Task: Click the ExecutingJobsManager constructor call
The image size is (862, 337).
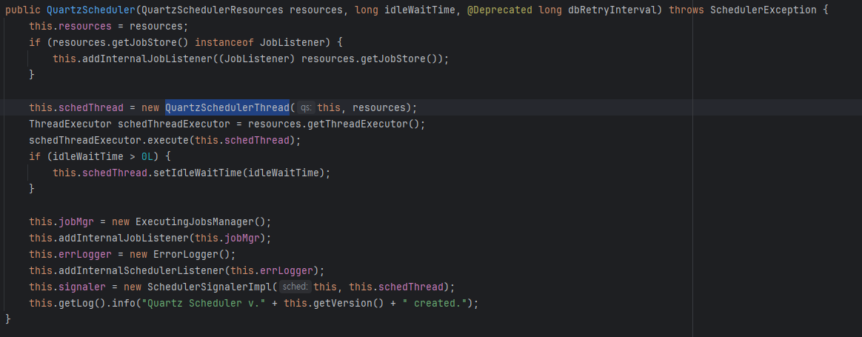Action: click(x=201, y=222)
